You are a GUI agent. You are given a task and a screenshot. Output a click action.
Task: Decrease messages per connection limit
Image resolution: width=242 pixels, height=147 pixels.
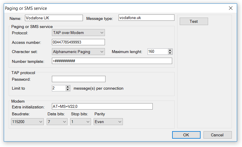click(68, 90)
